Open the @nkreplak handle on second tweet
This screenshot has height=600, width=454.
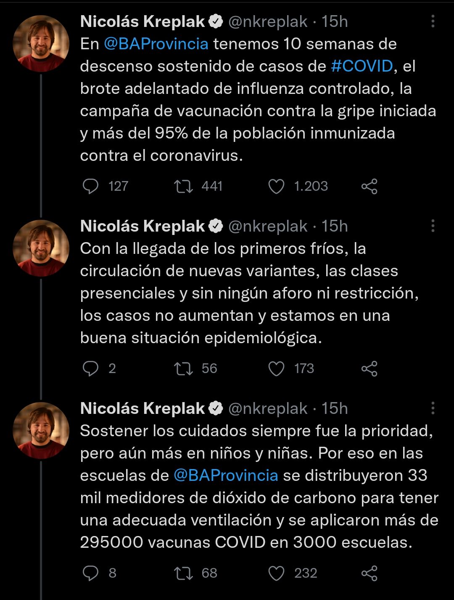pyautogui.click(x=267, y=226)
